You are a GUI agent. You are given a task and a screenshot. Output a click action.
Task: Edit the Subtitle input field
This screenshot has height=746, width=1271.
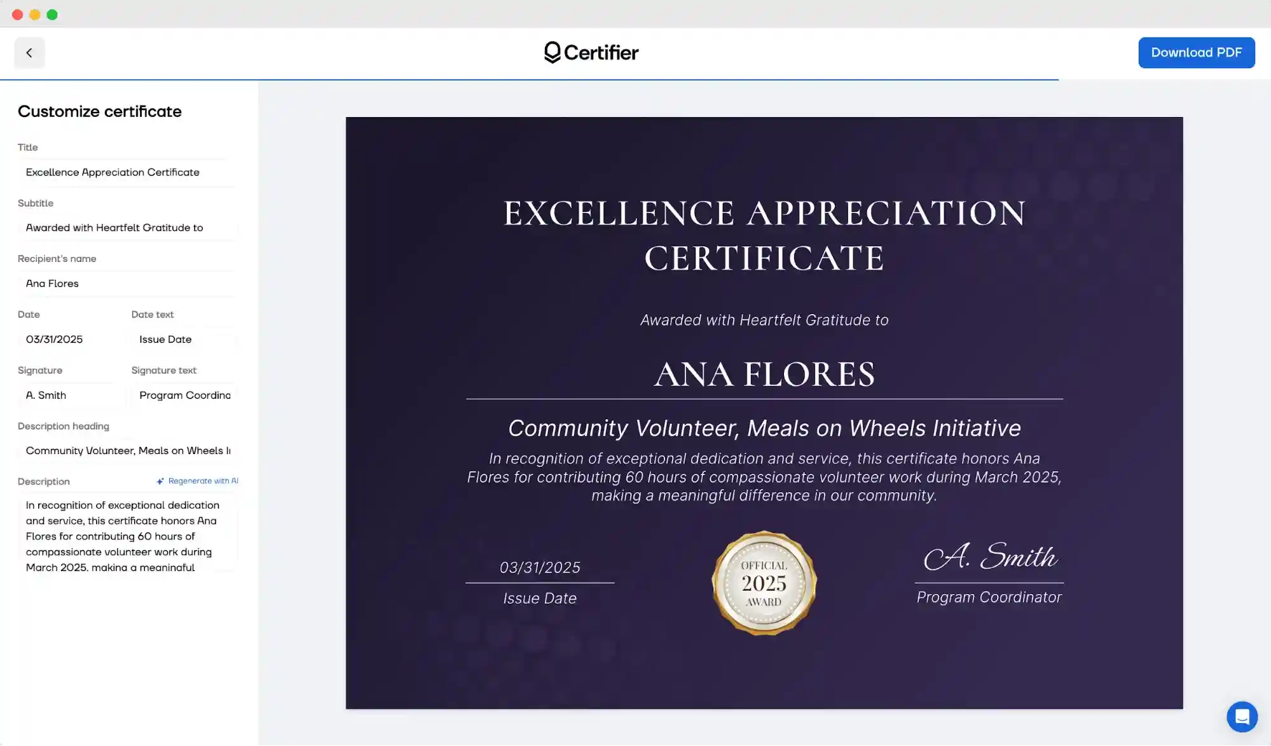point(127,228)
